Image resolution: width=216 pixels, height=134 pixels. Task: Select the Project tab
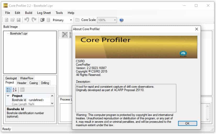10,82
